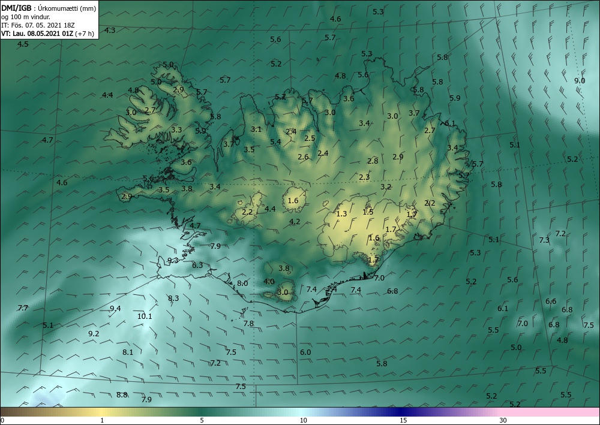Screen dimensions: 600x425
Task: Click the 15 tick label on color scale
Action: click(403, 421)
